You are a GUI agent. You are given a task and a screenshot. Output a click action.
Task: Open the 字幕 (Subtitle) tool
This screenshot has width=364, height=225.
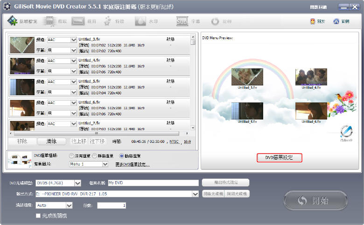pos(182,21)
